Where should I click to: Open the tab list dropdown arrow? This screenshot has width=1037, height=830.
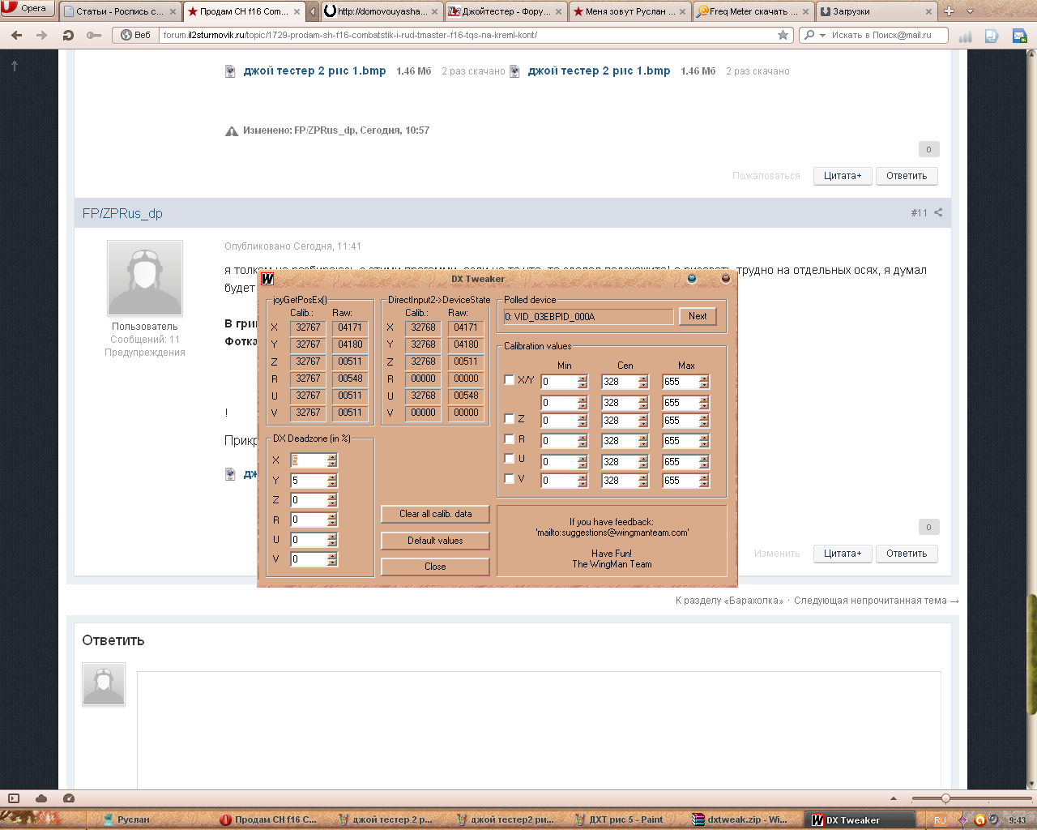pos(970,11)
